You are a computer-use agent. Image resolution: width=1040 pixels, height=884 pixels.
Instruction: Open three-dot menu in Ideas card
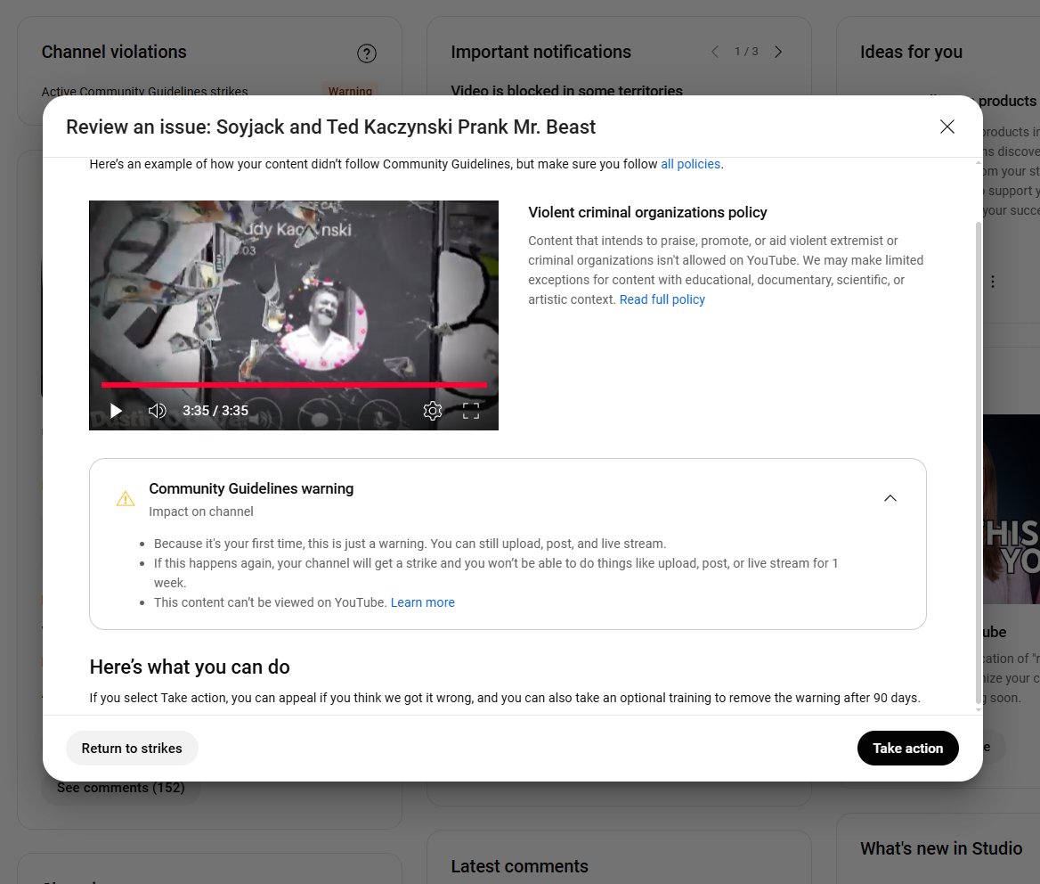[992, 282]
